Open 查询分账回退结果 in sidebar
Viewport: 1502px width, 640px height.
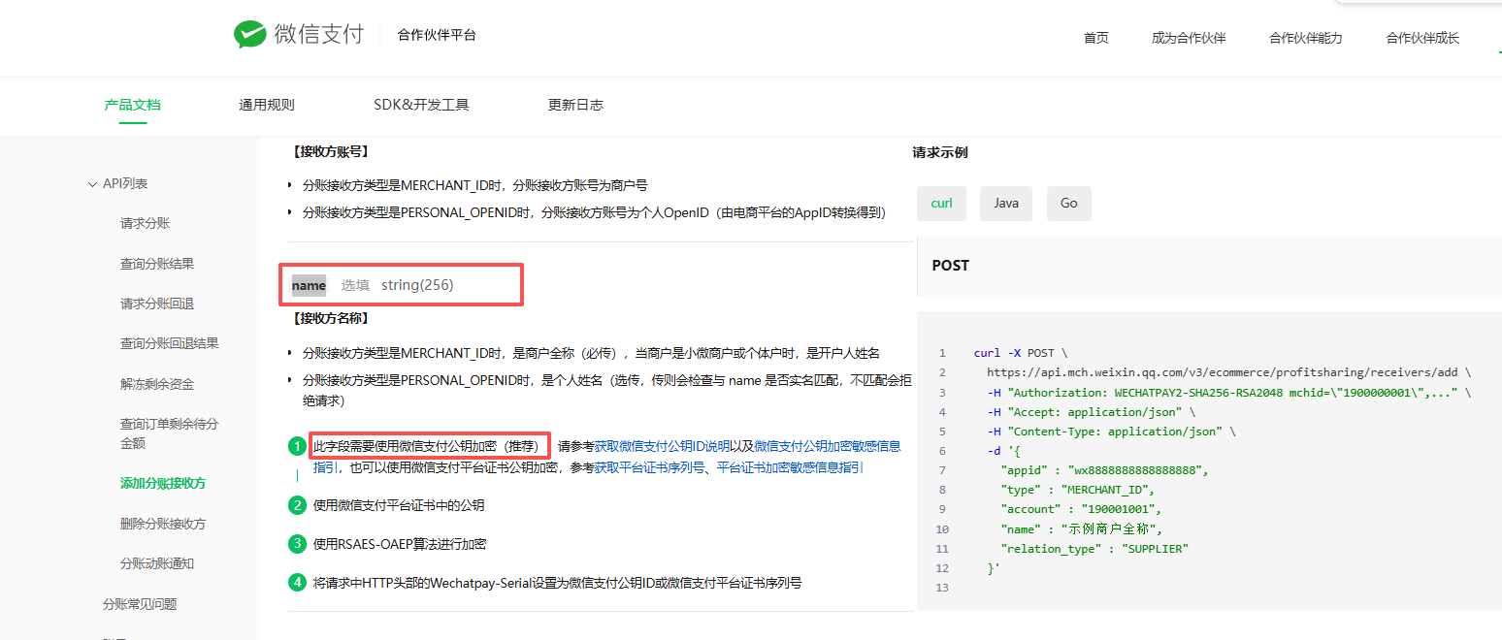[170, 343]
